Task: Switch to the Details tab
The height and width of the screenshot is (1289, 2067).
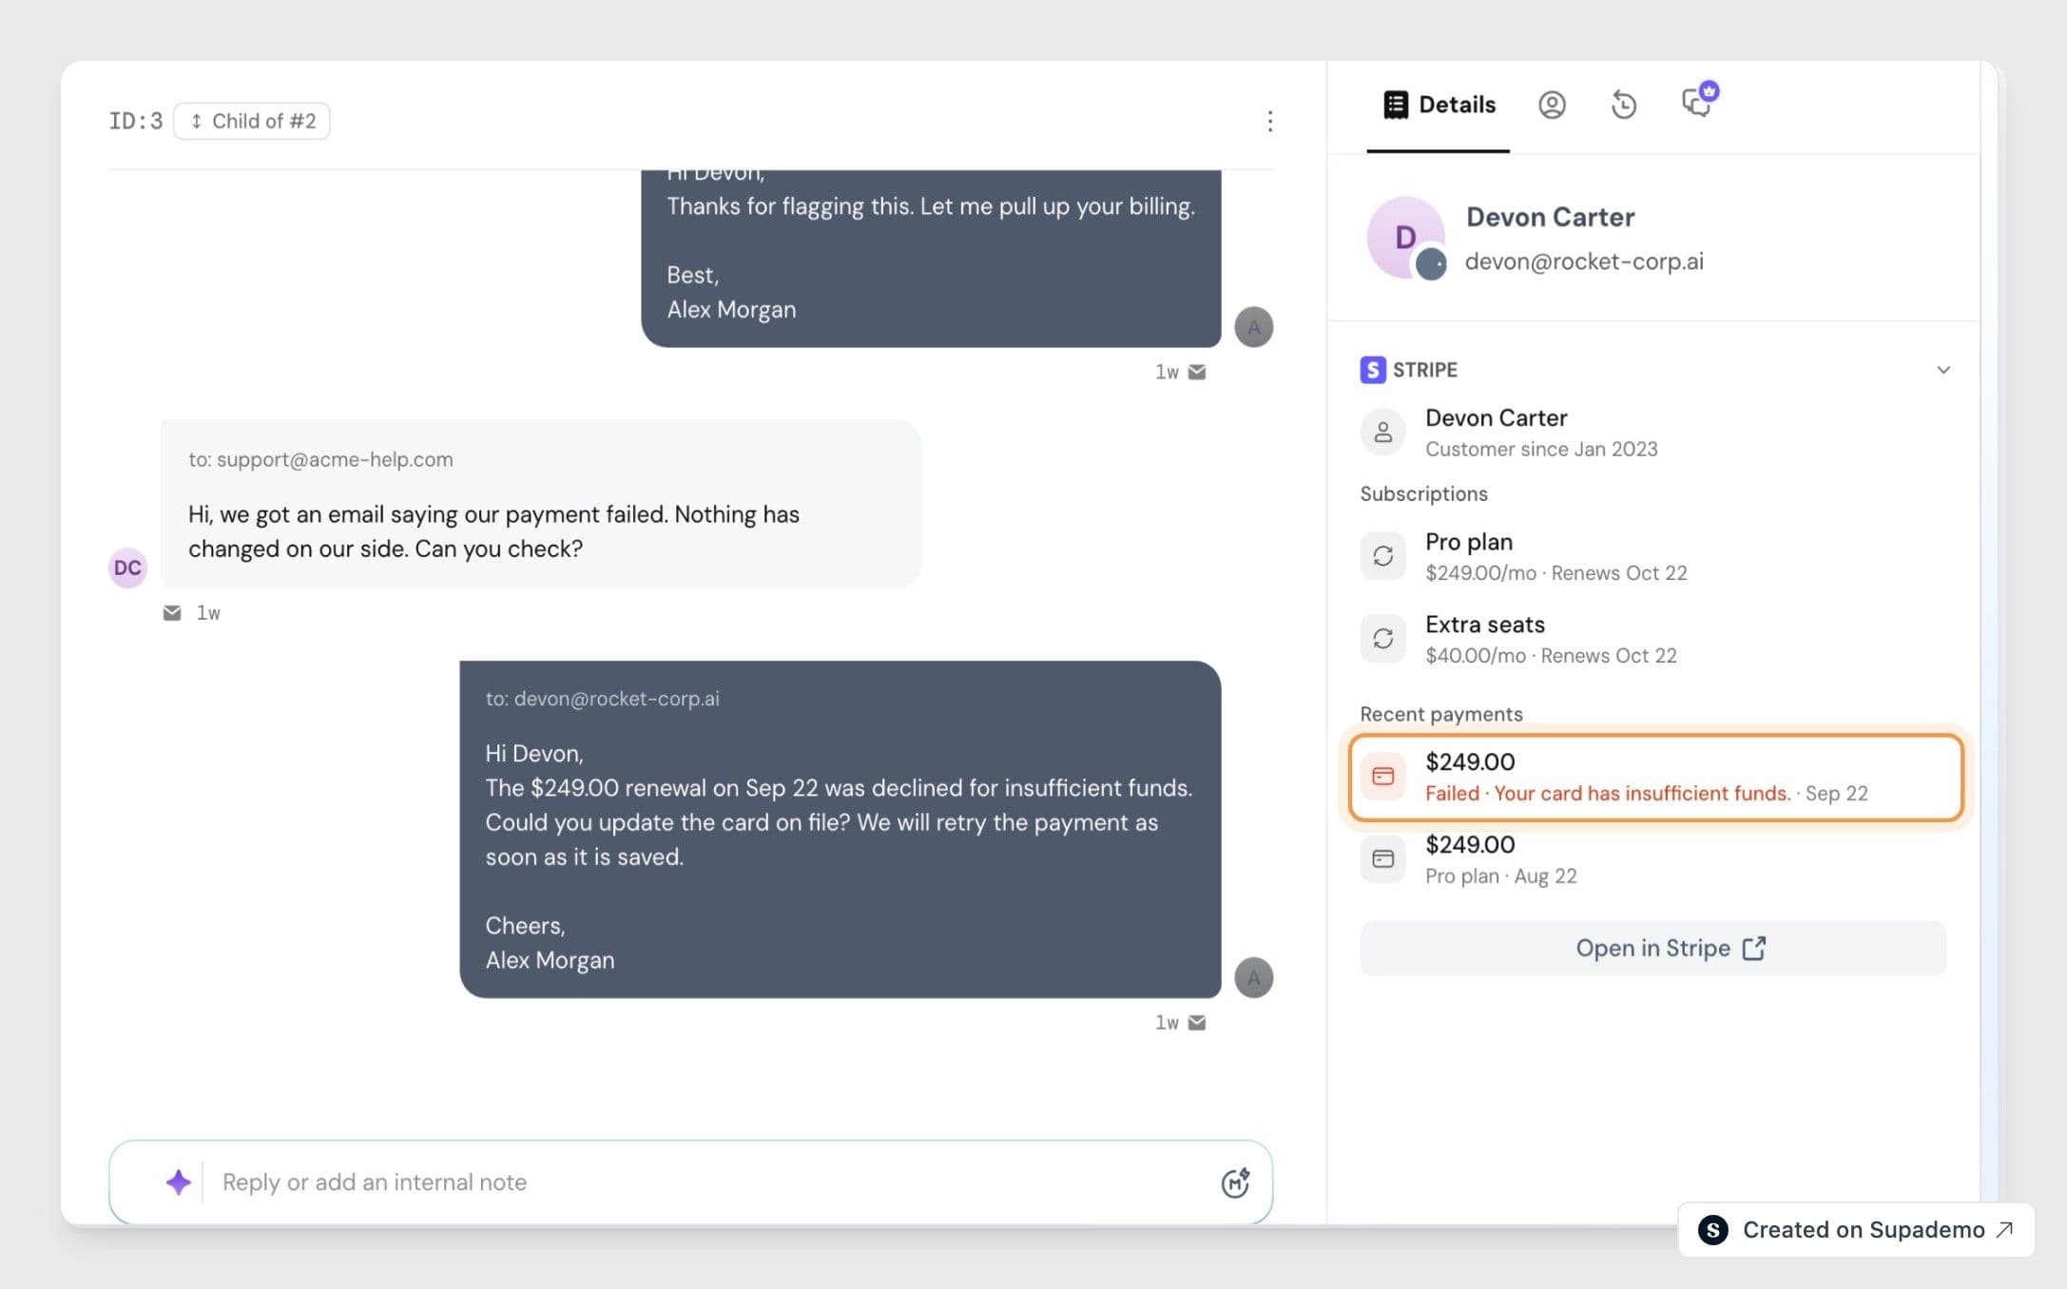Action: coord(1439,105)
